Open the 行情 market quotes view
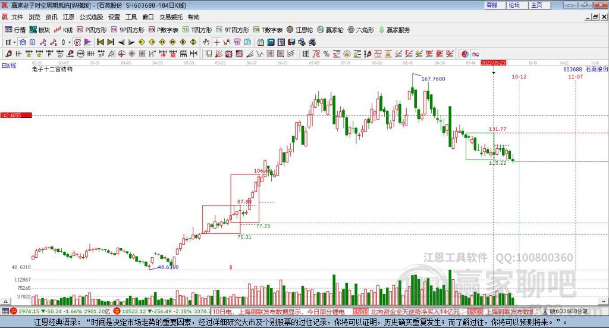Viewport: 609px width, 328px height. (x=15, y=30)
